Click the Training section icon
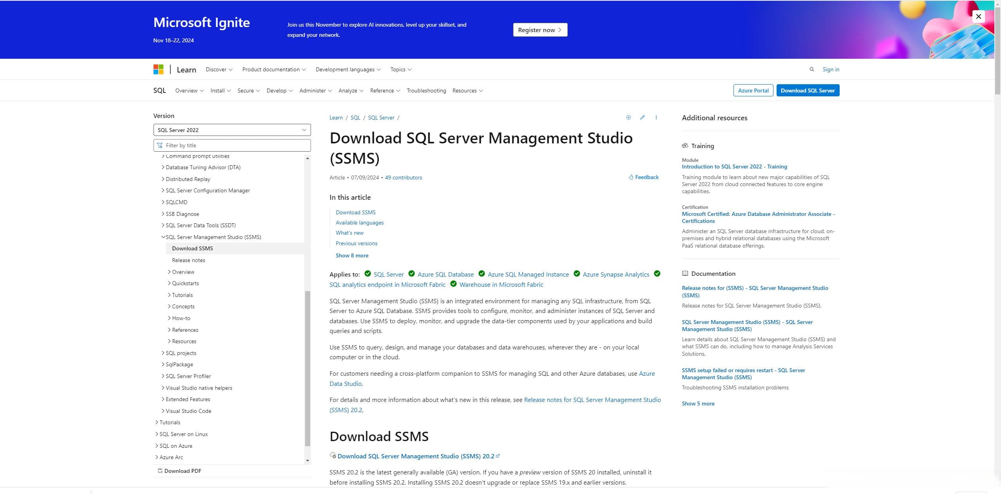The width and height of the screenshot is (1001, 494). click(685, 146)
